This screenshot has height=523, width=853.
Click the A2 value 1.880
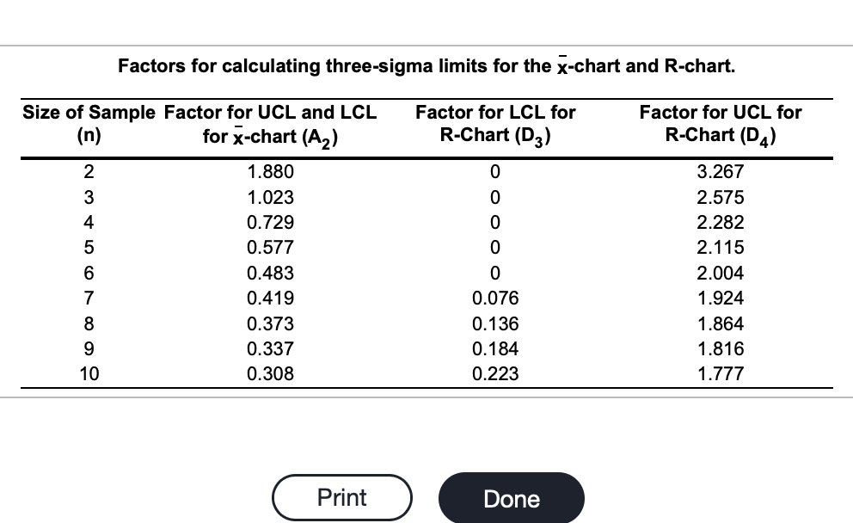(x=270, y=172)
